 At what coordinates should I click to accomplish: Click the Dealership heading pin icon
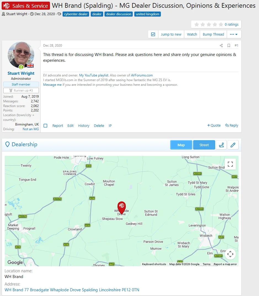point(7,144)
